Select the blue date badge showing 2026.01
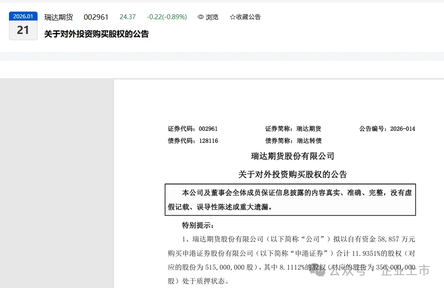Viewport: 444px width, 288px height. point(23,16)
